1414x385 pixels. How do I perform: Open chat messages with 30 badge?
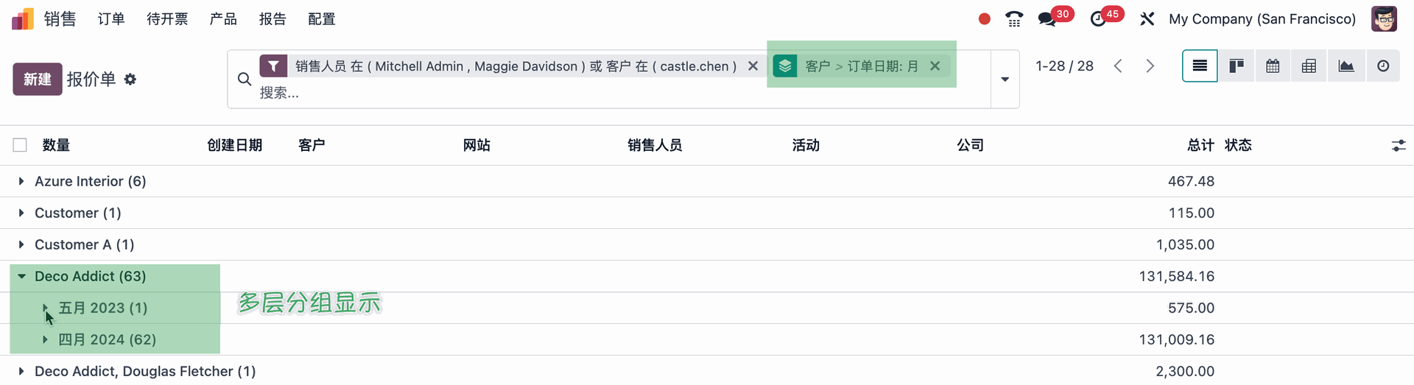(x=1047, y=19)
